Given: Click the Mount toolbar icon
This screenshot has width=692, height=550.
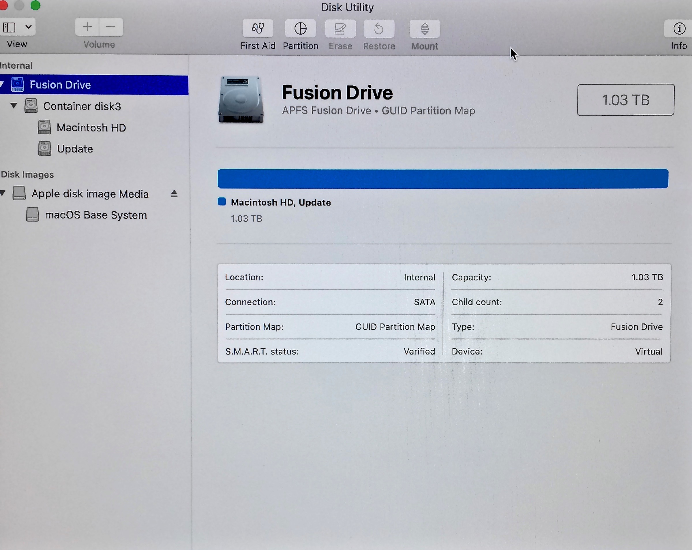Looking at the screenshot, I should coord(425,29).
